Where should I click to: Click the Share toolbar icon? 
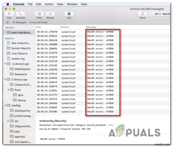pyautogui.click(x=143, y=14)
